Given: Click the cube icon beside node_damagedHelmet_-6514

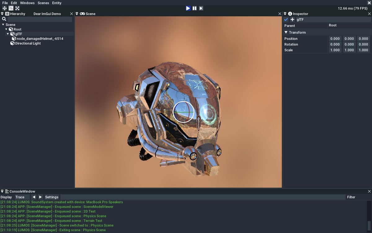Looking at the screenshot, I should 14,39.
